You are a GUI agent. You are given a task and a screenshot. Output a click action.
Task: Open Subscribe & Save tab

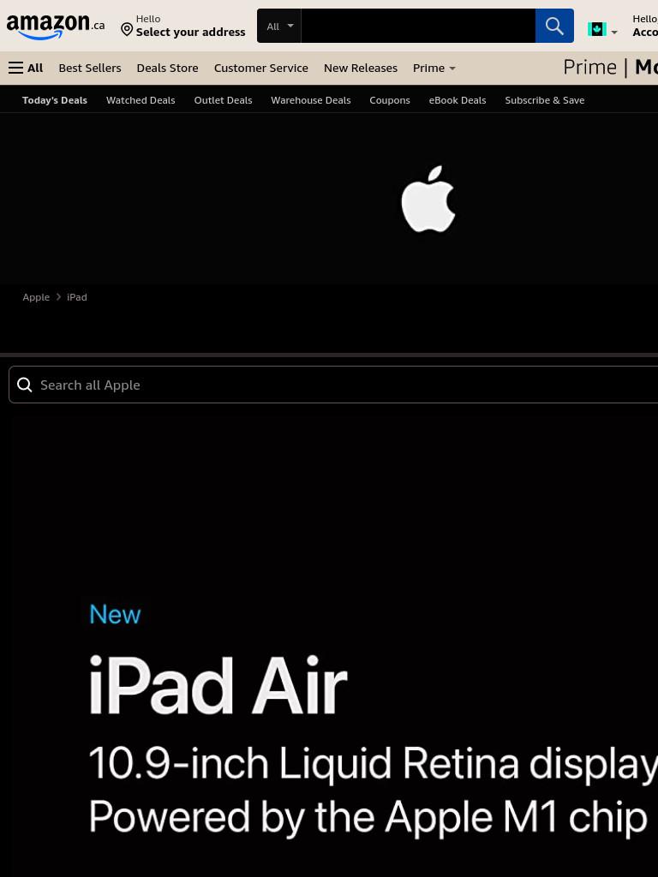coord(544,100)
